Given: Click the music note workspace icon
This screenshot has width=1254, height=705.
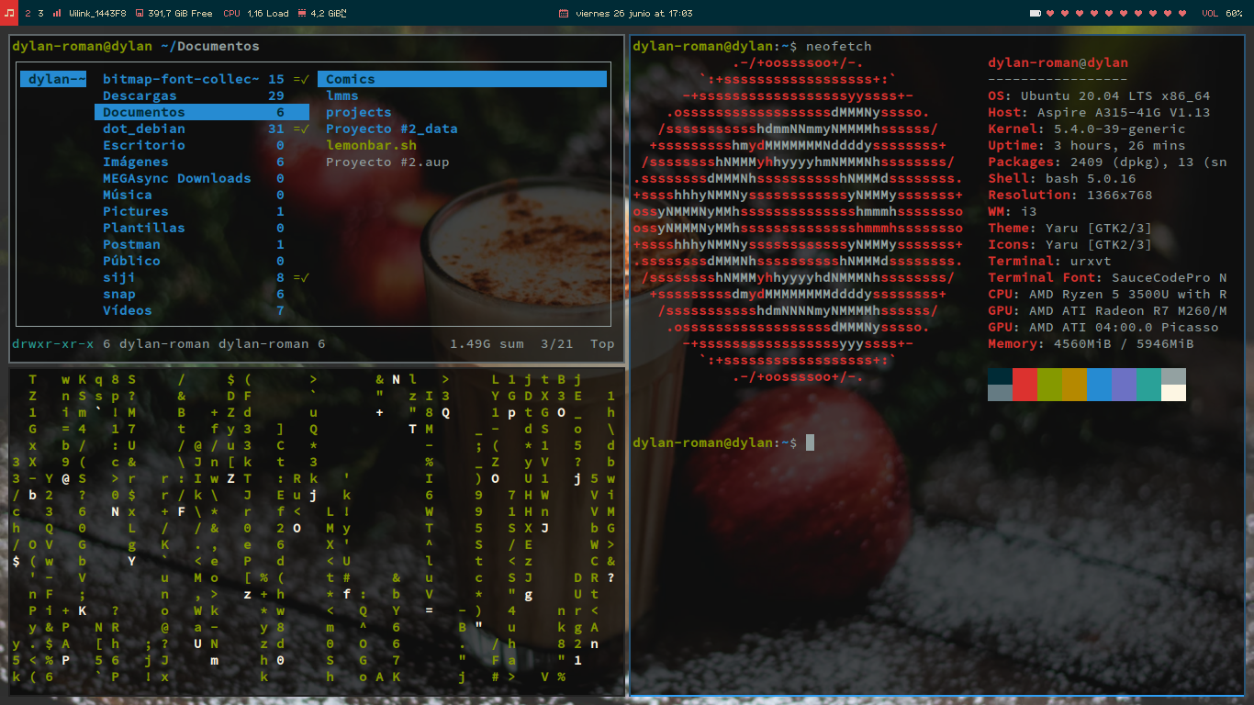Looking at the screenshot, I should (9, 13).
